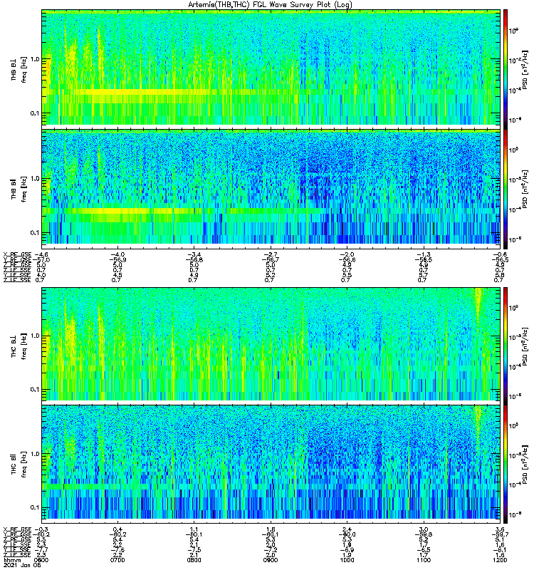The width and height of the screenshot is (534, 570).
Task: Click the 10⁻⁶ tick label on THC B∥ color bar
Action: click(x=513, y=514)
